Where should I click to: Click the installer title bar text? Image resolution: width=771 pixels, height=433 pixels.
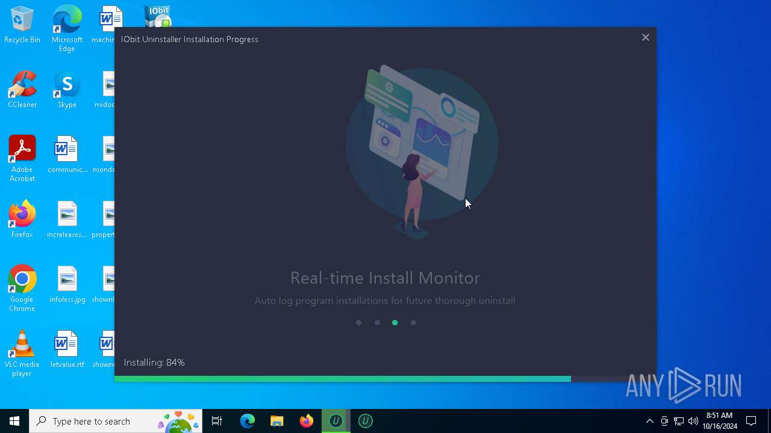tap(190, 39)
